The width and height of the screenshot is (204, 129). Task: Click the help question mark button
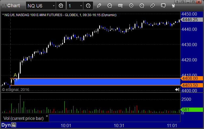click(177, 2)
